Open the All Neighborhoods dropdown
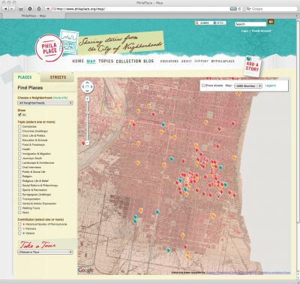 (x=45, y=103)
